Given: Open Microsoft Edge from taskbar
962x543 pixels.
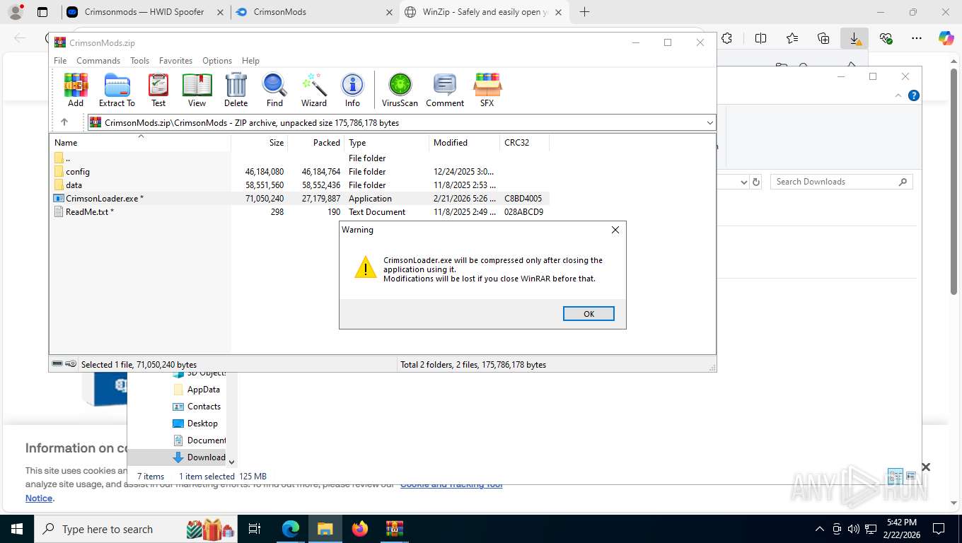Looking at the screenshot, I should point(291,528).
